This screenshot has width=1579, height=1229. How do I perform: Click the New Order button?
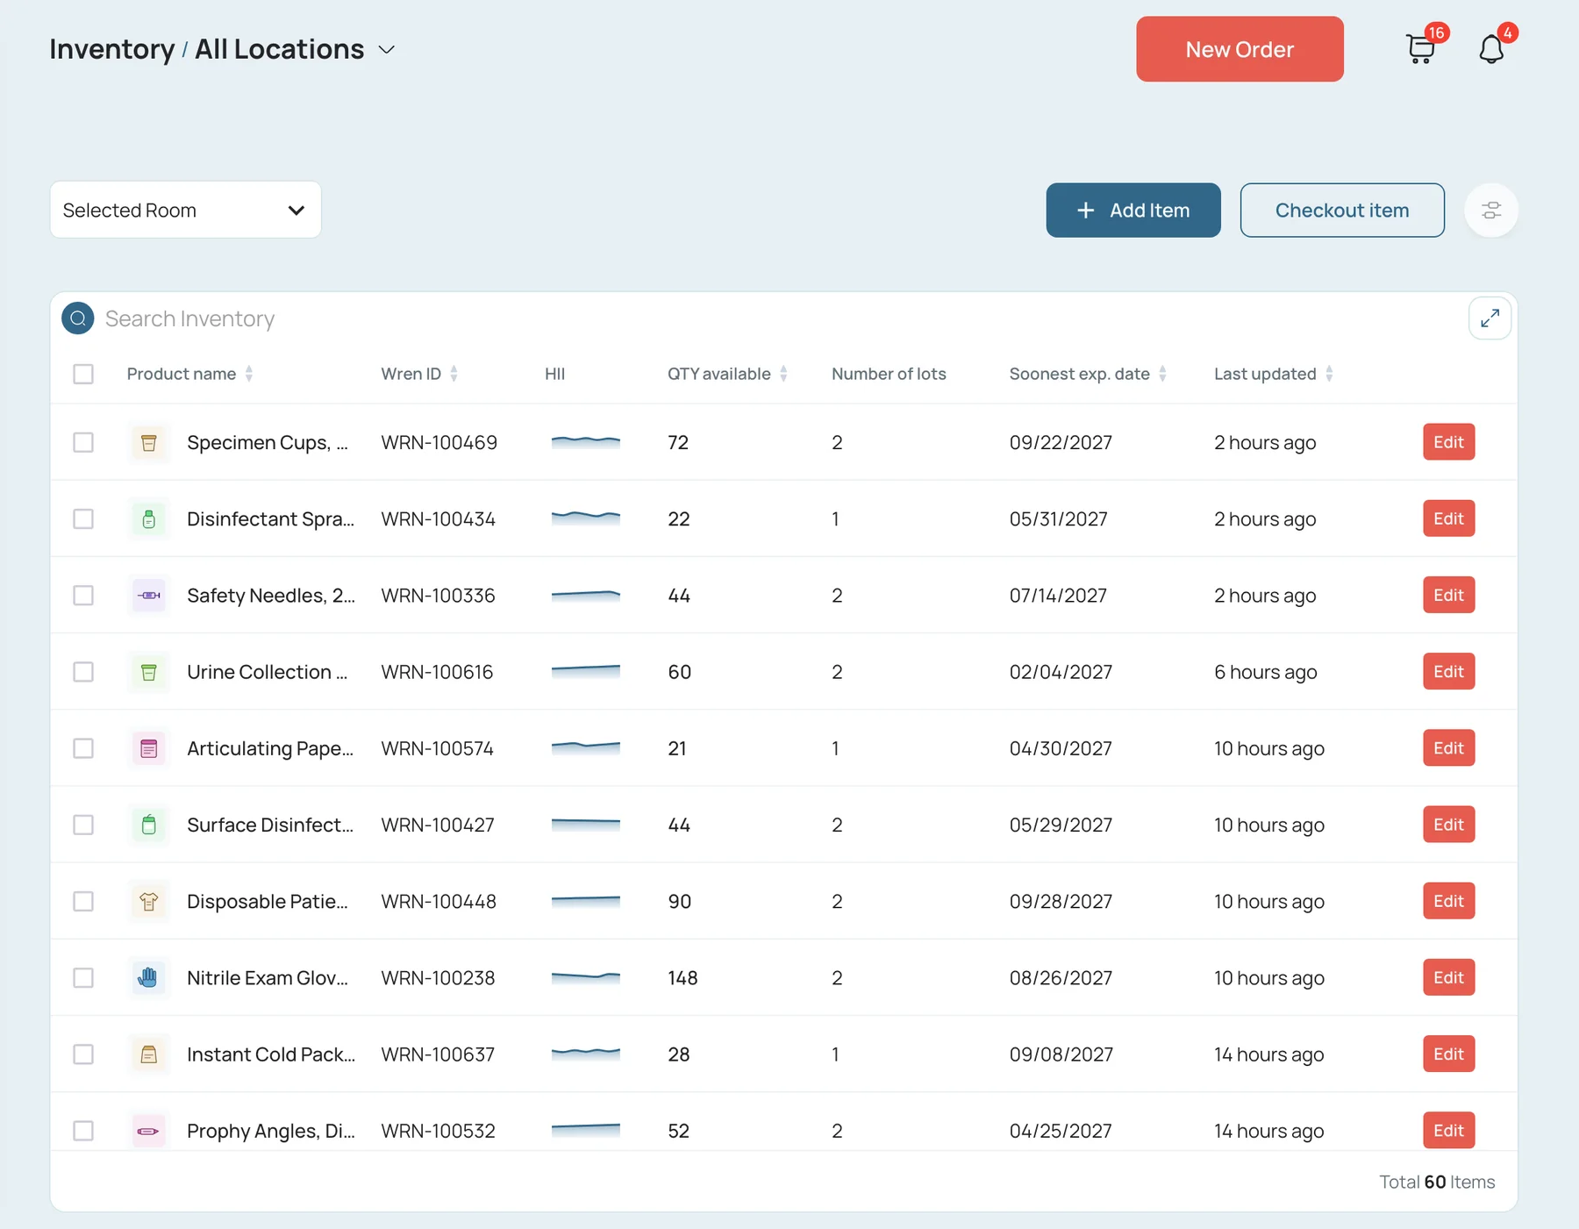click(x=1240, y=49)
